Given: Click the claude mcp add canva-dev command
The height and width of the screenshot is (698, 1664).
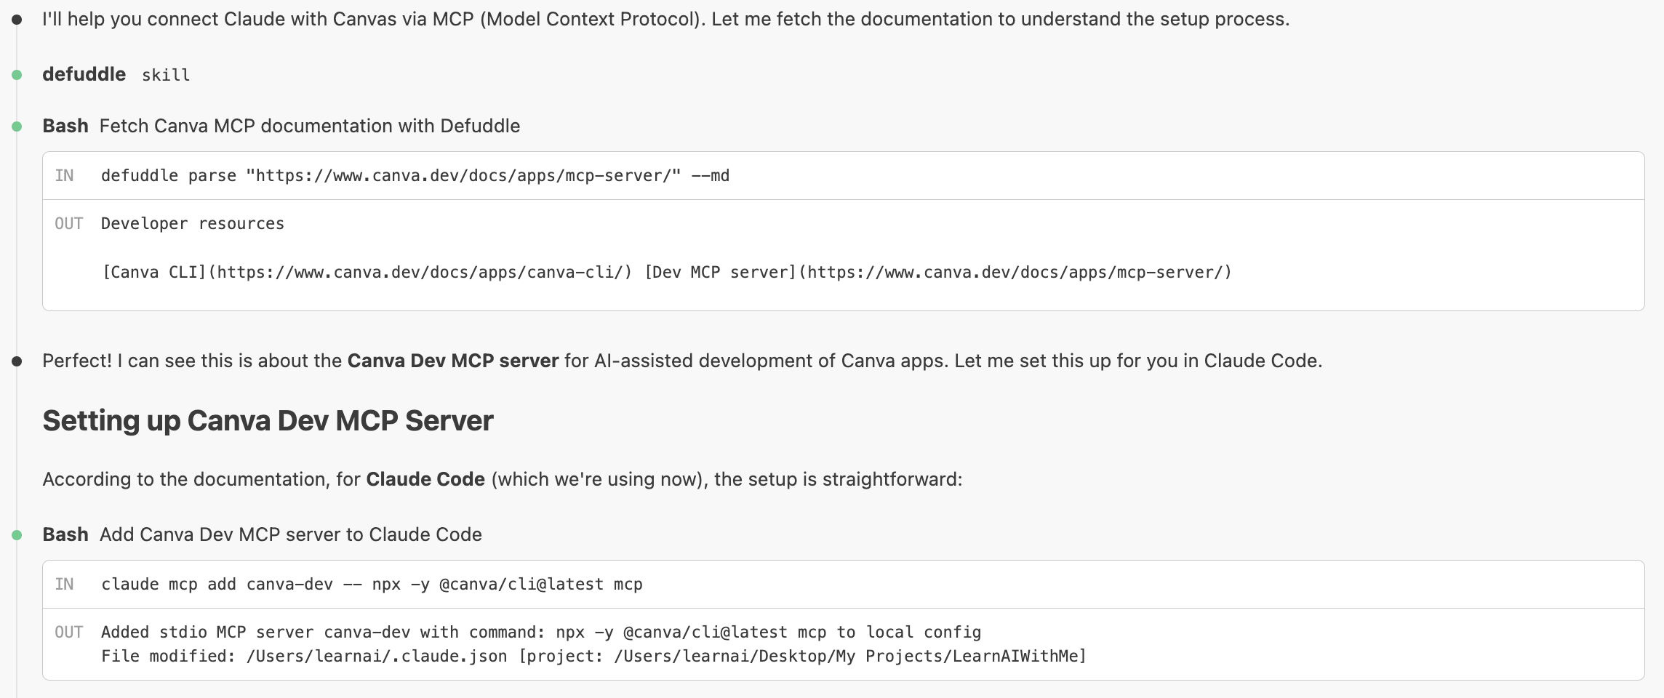Looking at the screenshot, I should [x=371, y=585].
